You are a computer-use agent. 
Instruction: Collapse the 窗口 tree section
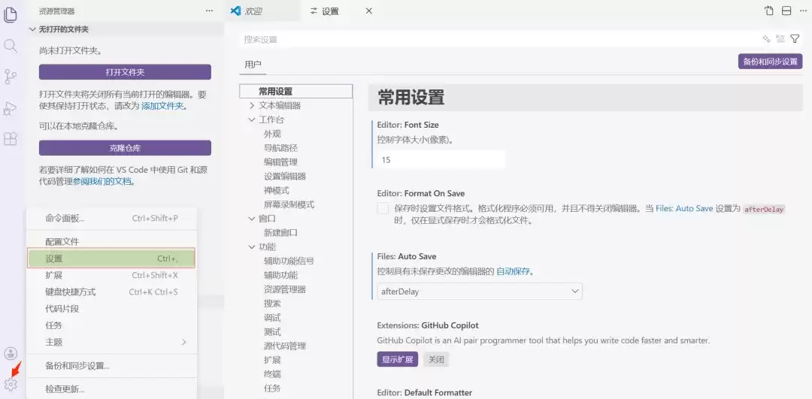pos(252,219)
